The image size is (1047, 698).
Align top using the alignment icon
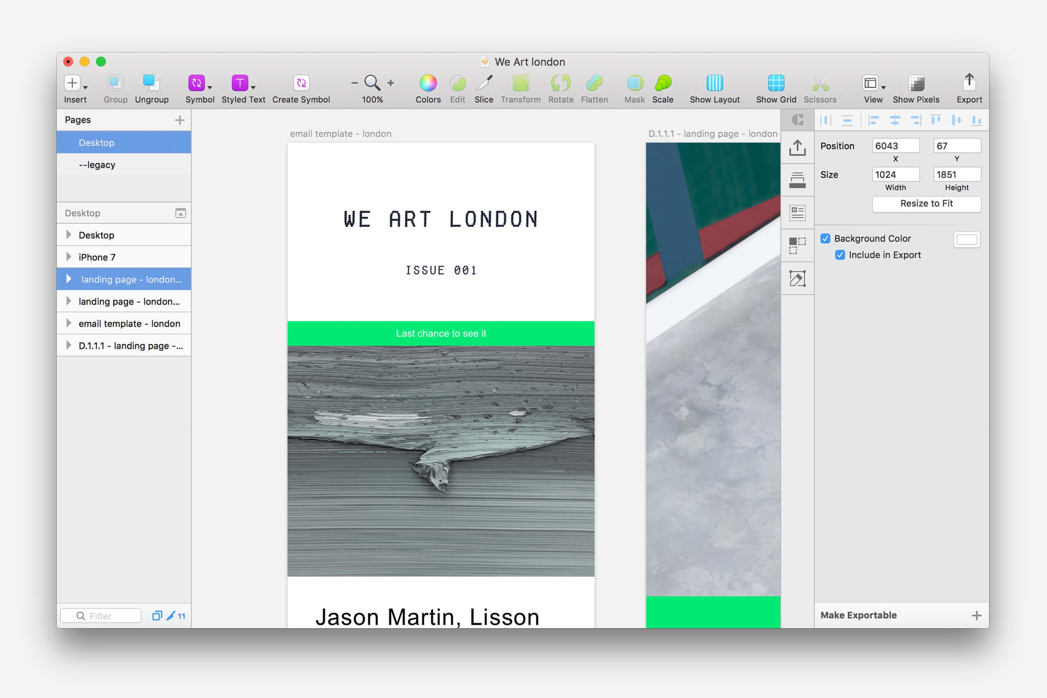936,120
